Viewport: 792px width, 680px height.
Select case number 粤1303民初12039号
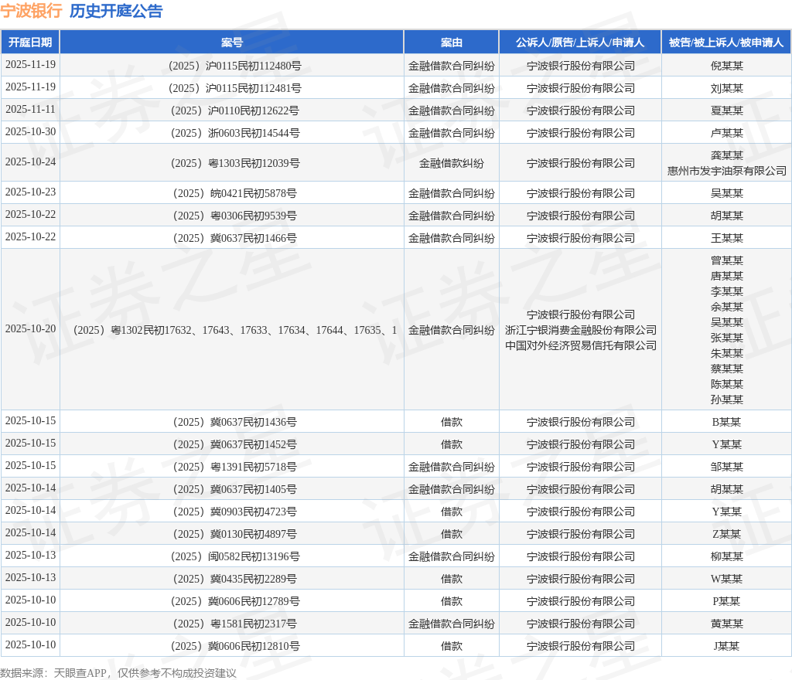[x=235, y=163]
